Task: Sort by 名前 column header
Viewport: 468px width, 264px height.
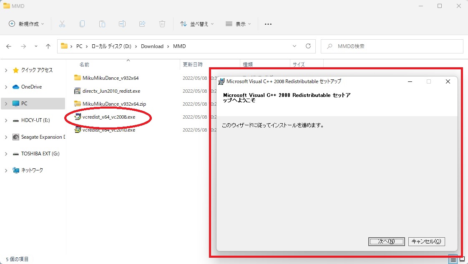Action: (84, 65)
